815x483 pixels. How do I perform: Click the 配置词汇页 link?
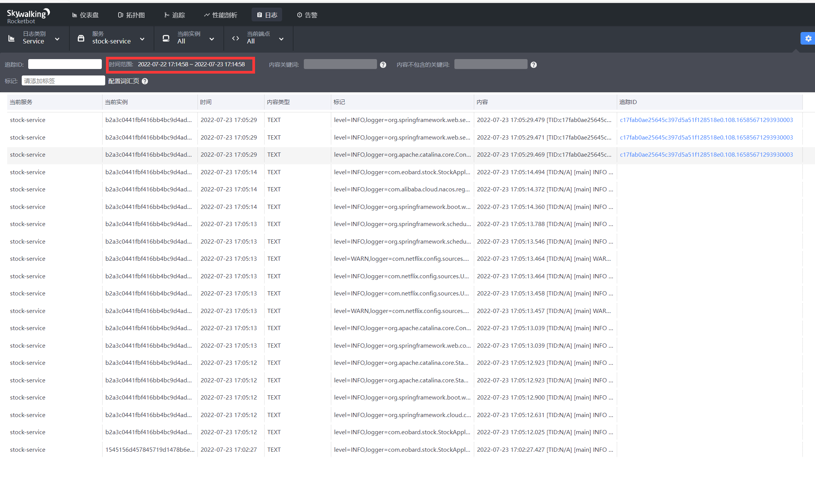point(124,81)
